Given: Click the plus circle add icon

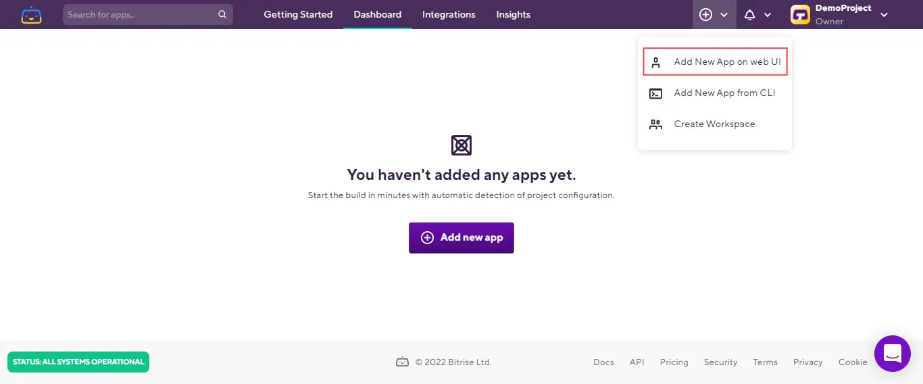Looking at the screenshot, I should (x=705, y=15).
